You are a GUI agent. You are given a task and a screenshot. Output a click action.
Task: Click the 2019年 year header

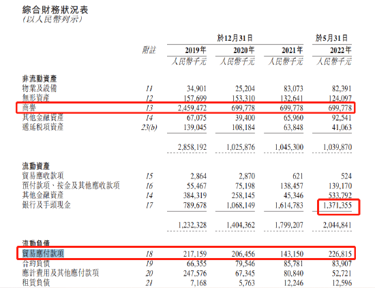click(x=196, y=50)
